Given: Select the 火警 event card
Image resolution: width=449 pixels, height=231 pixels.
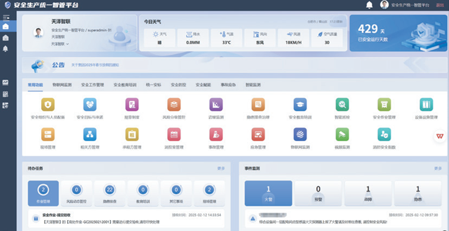Looking at the screenshot, I should (x=269, y=193).
